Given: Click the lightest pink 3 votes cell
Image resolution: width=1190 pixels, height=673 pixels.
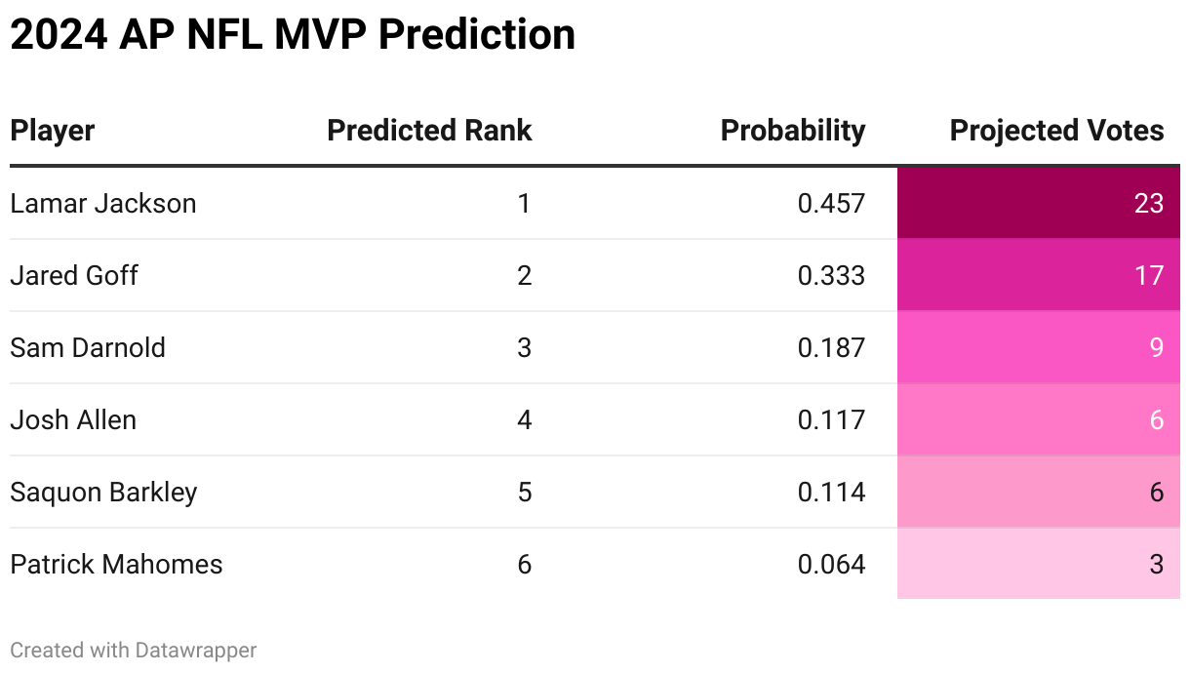Looking at the screenshot, I should click(x=1038, y=565).
